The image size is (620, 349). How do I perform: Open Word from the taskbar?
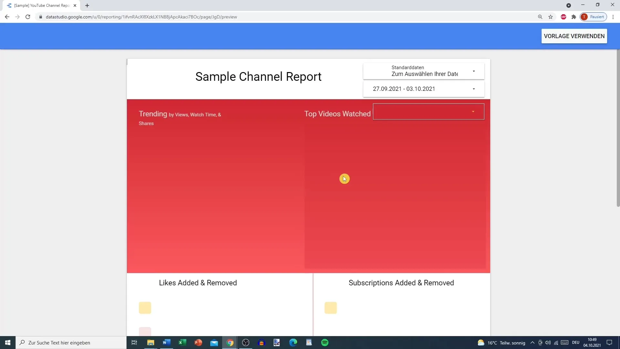point(167,343)
